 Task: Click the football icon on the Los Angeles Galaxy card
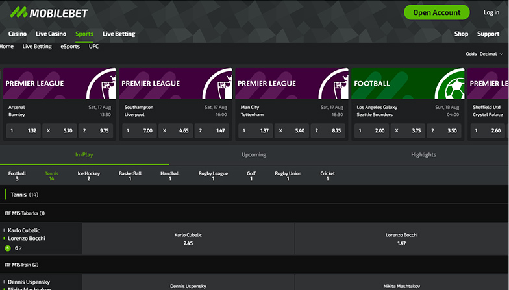pyautogui.click(x=451, y=84)
